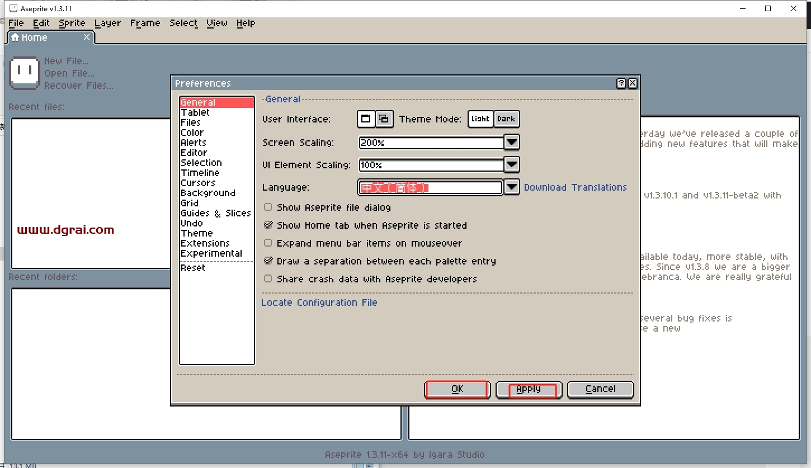Click the home icon on the Home tab
811x468 pixels.
pyautogui.click(x=15, y=37)
